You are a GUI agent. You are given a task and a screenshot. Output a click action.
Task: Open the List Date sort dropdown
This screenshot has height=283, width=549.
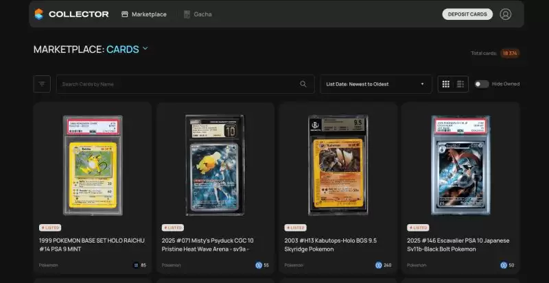coord(375,84)
